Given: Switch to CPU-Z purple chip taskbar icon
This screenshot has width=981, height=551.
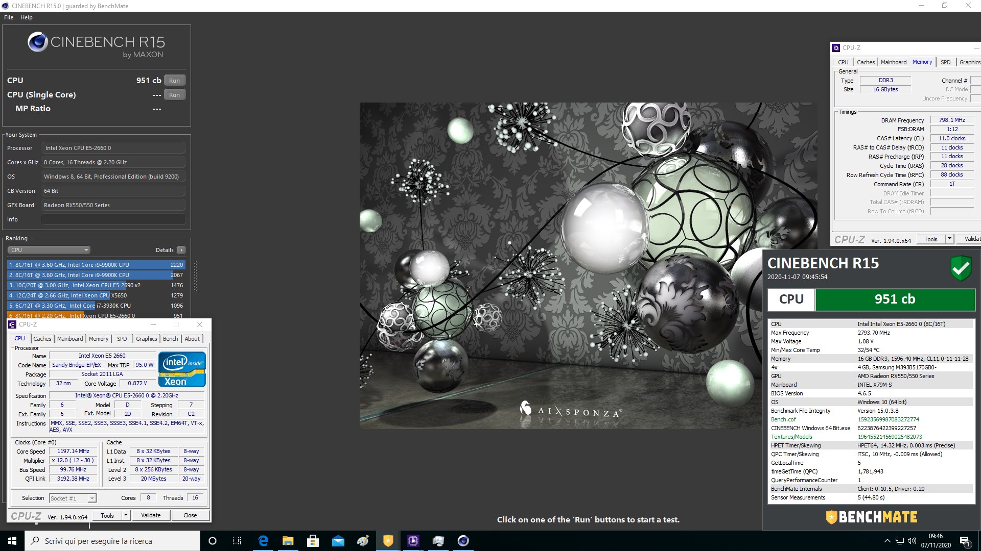Looking at the screenshot, I should coord(413,541).
